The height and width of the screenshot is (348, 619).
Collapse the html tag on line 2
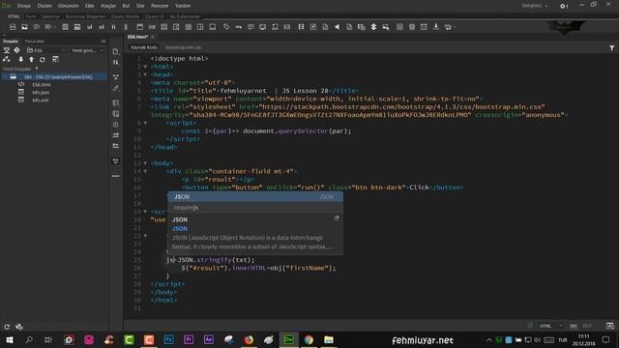145,67
